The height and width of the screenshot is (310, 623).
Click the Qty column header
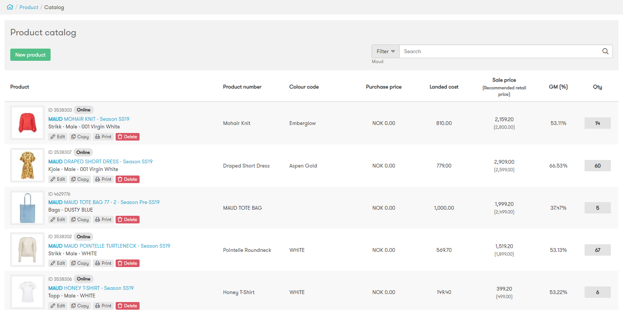[x=598, y=87]
